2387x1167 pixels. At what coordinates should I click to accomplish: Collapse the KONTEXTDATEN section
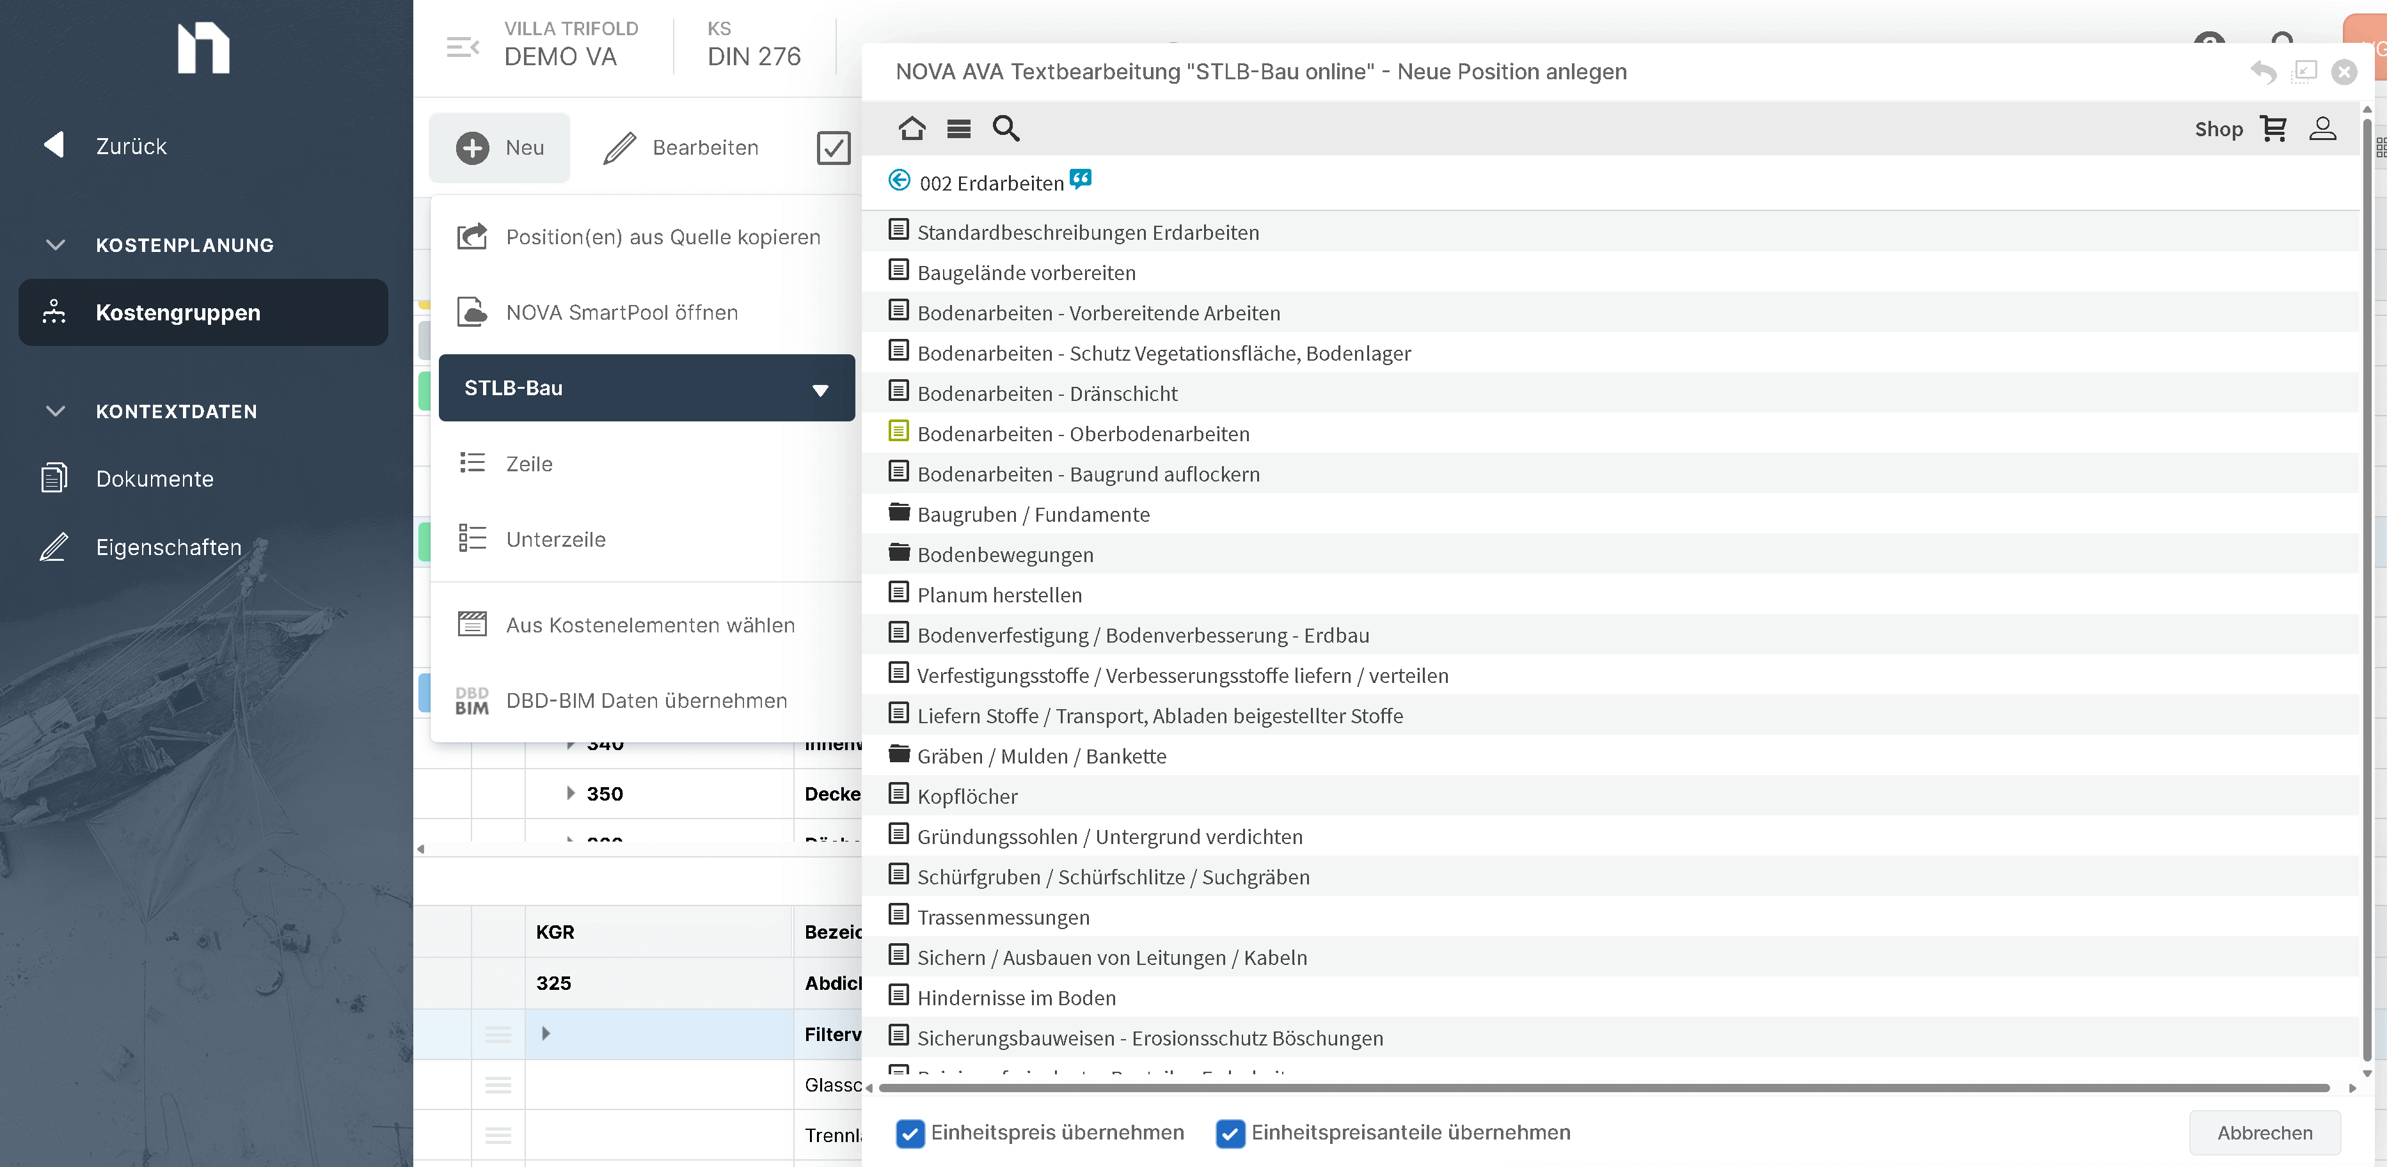[x=54, y=411]
